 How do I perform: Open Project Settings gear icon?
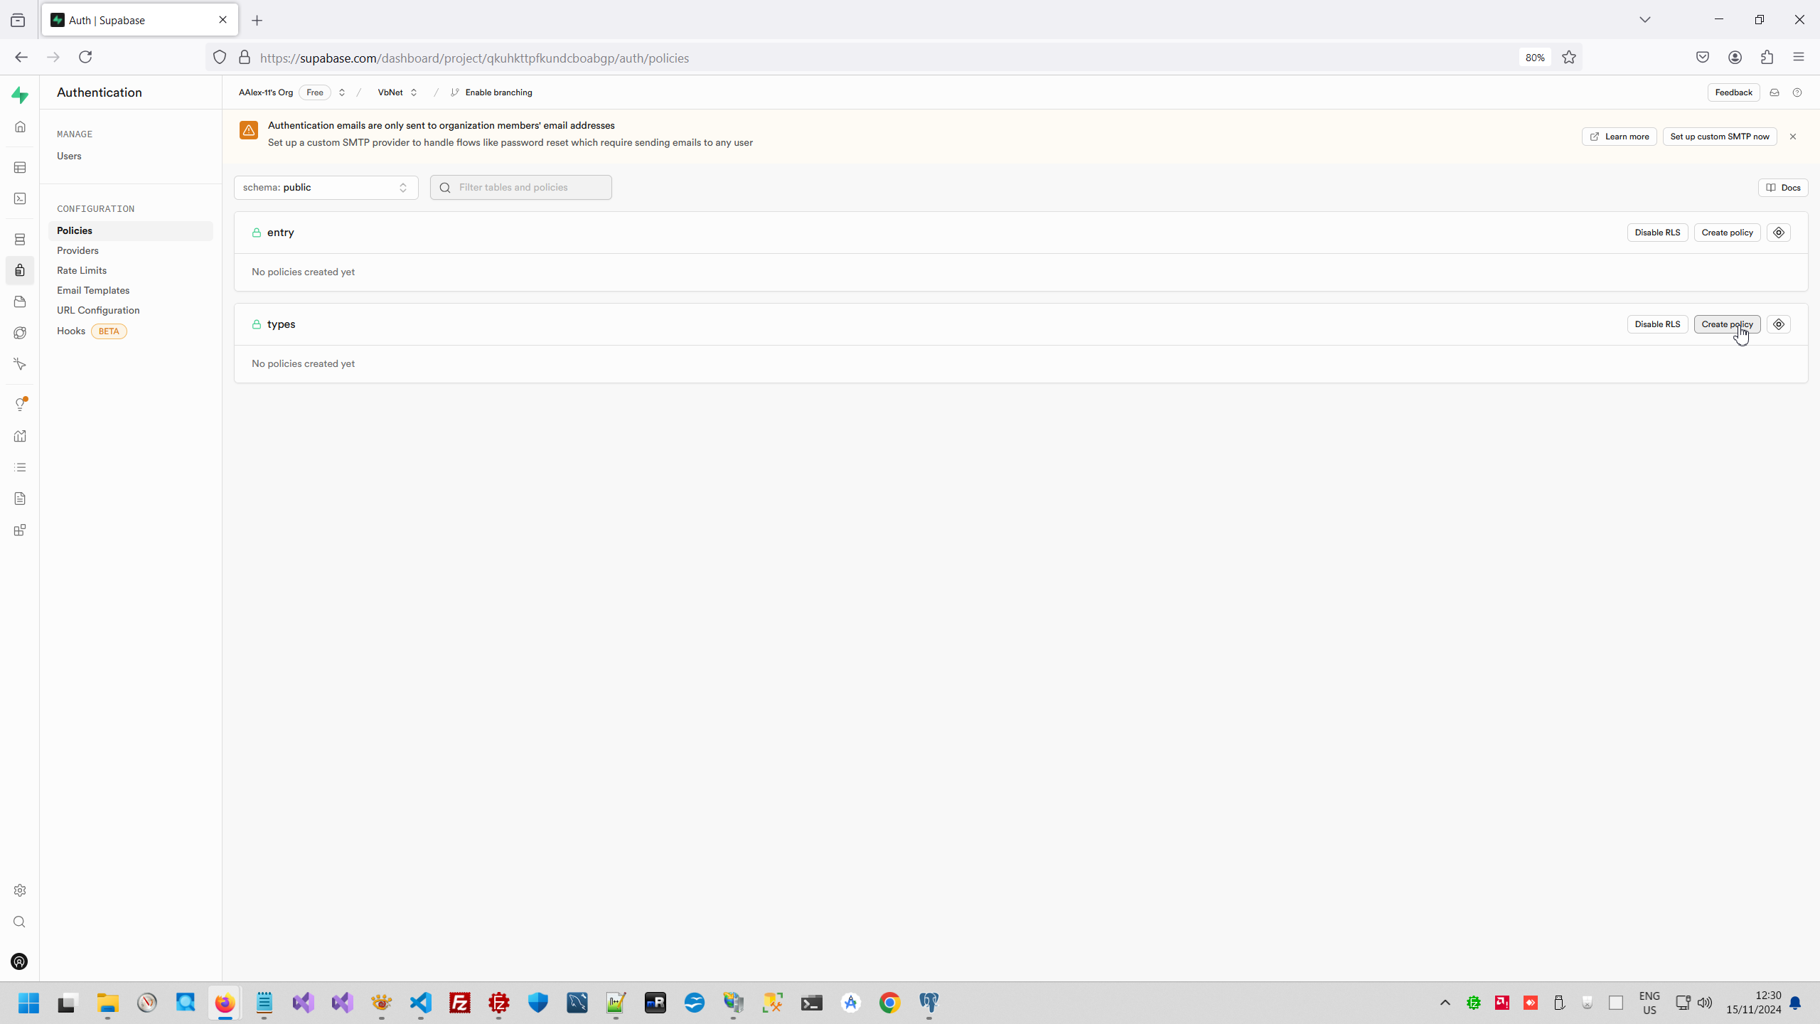[x=20, y=890]
